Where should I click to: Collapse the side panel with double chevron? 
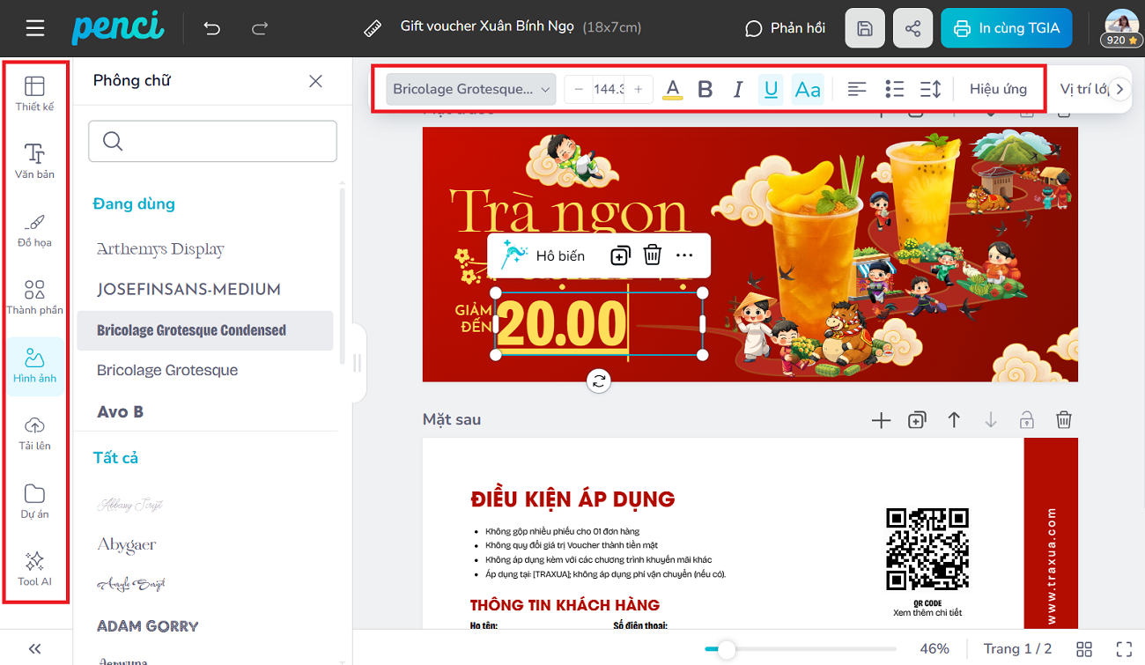coord(35,648)
